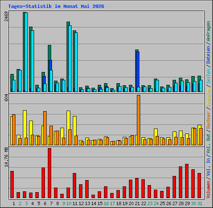
Task: Click the tall orange Rechner bar on day 21
Action: (139, 120)
